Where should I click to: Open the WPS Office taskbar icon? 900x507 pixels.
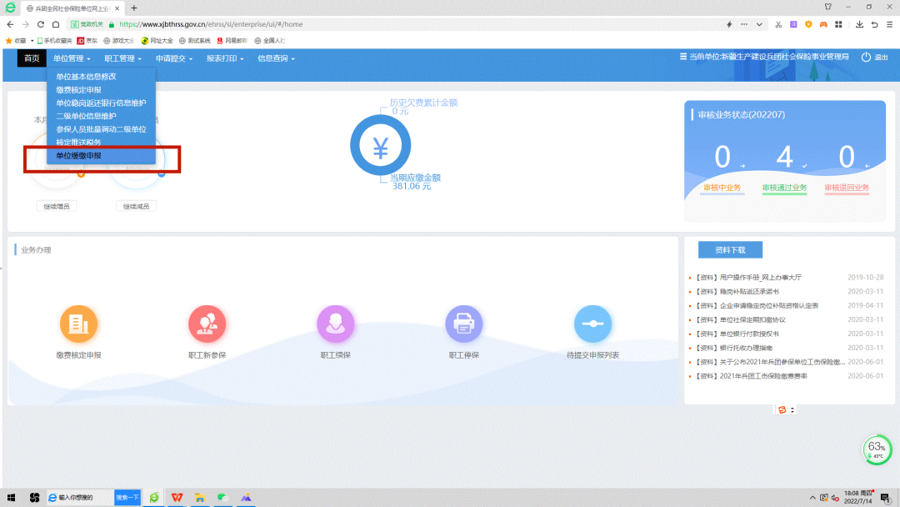[177, 497]
